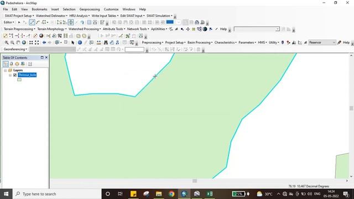Collapse the Thrissur_kole layer legend
Screen dimensions: 354x199
click(x=10, y=75)
